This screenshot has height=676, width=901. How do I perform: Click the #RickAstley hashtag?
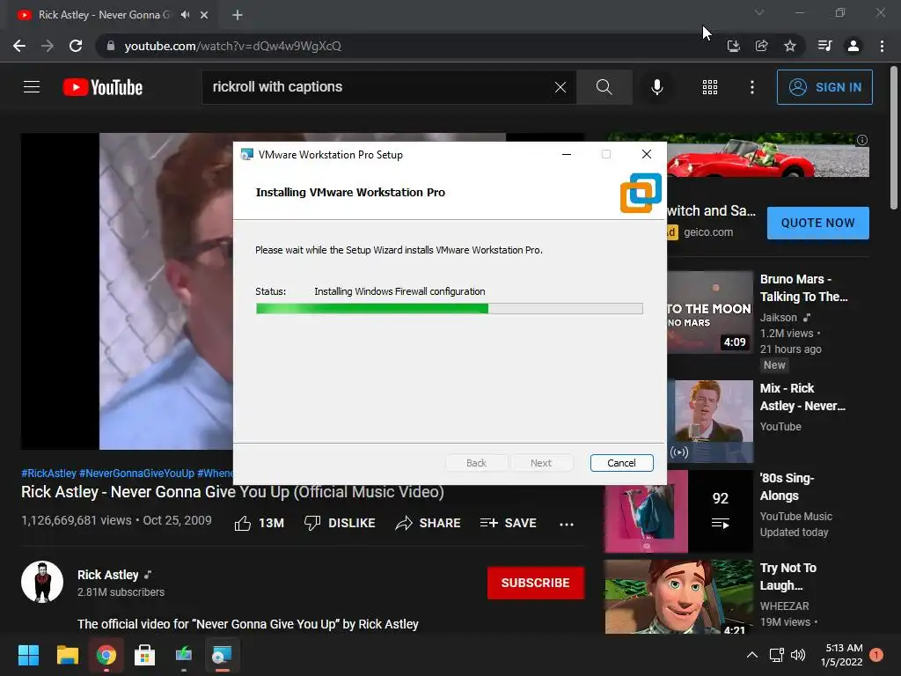pos(48,473)
